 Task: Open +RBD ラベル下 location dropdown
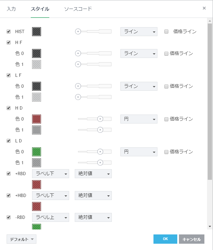[x=51, y=174]
